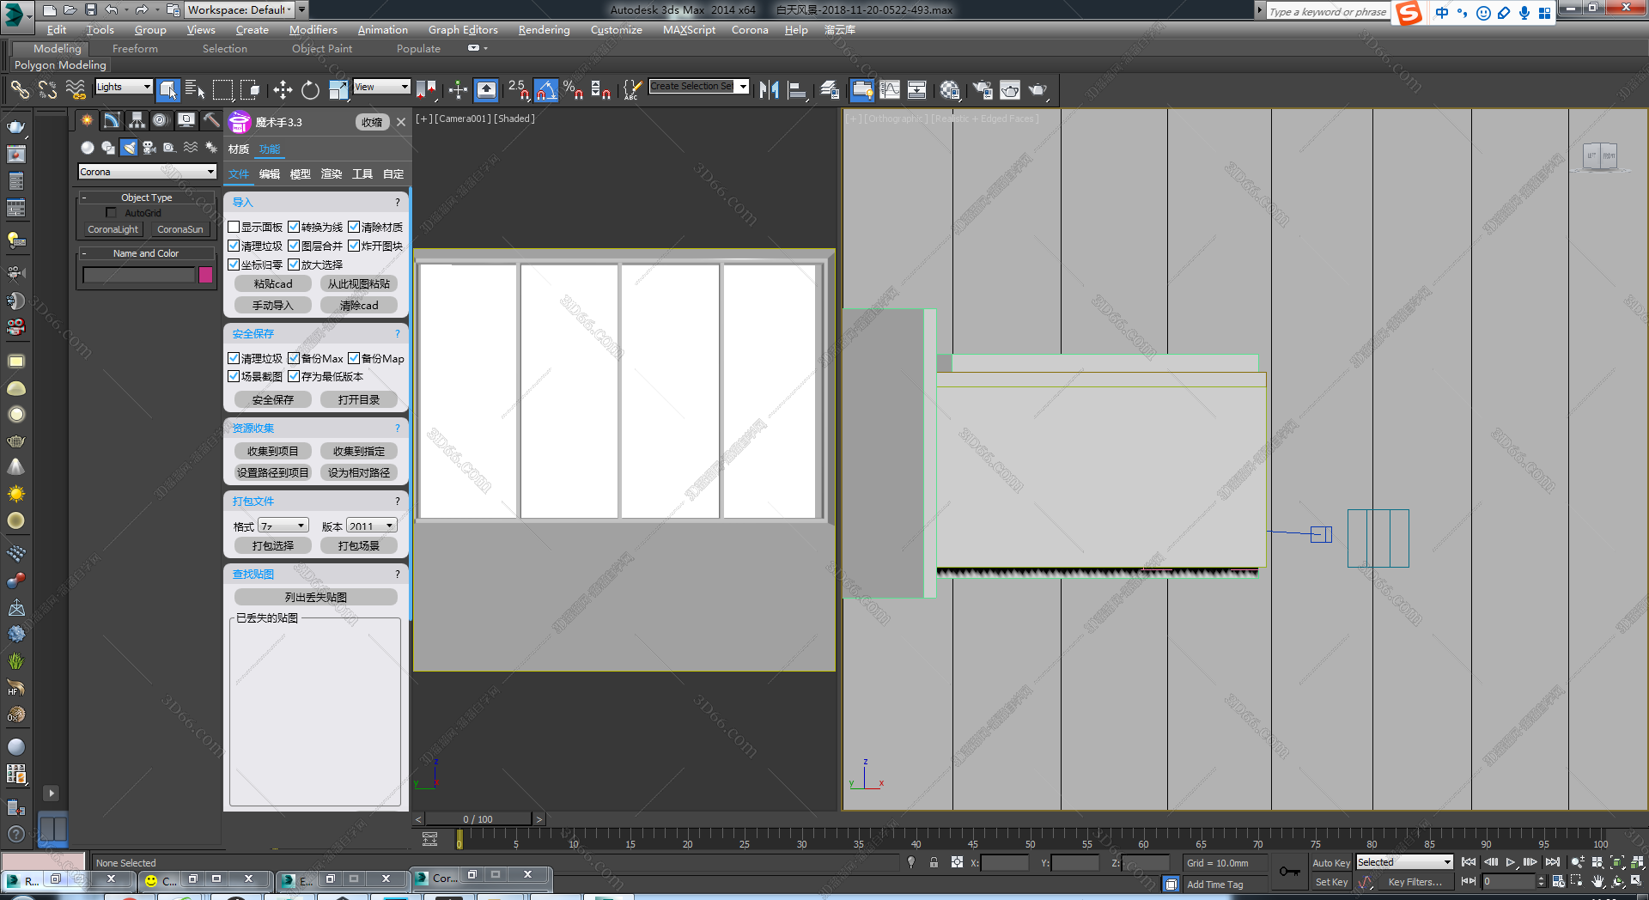Toggle 图层合并 checkbox
The width and height of the screenshot is (1649, 900).
pyautogui.click(x=294, y=246)
